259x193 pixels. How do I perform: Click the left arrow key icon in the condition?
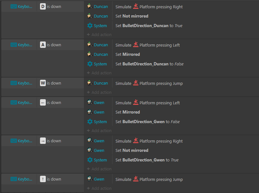point(43,102)
